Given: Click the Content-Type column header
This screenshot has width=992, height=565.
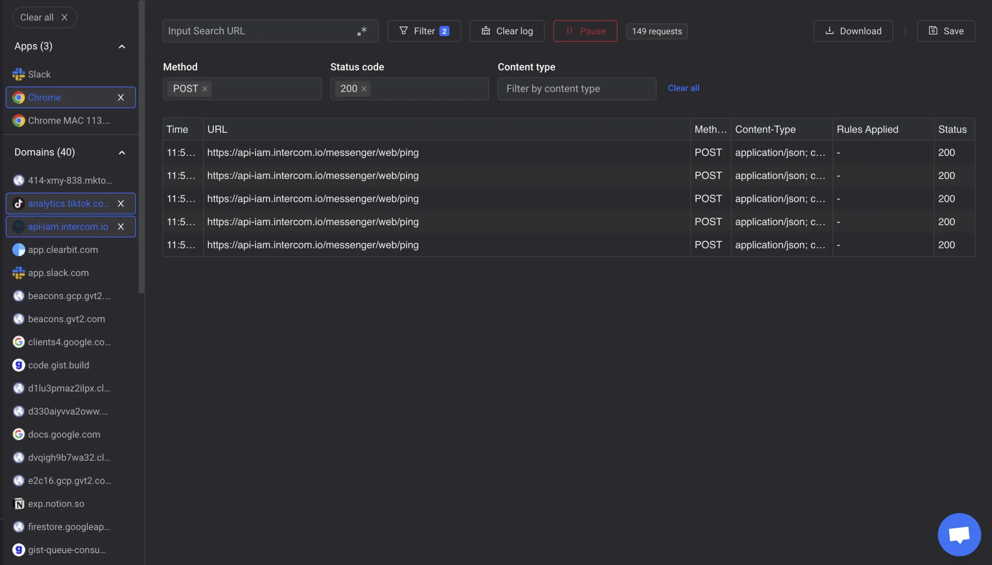Looking at the screenshot, I should coord(782,129).
